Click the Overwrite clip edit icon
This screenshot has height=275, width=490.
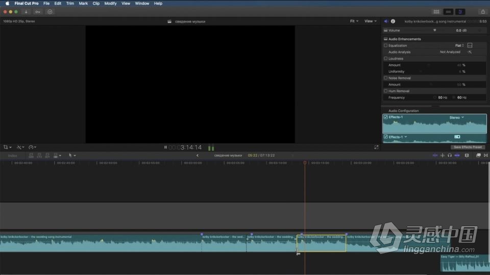55,155
